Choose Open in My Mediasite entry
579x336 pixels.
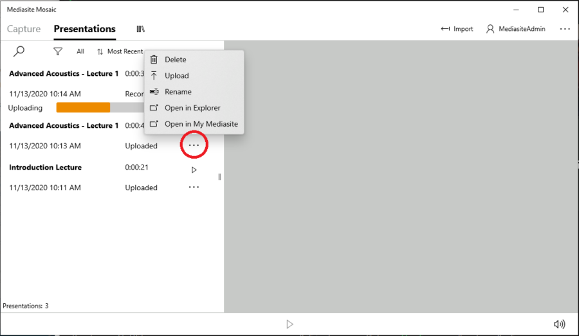click(x=194, y=124)
